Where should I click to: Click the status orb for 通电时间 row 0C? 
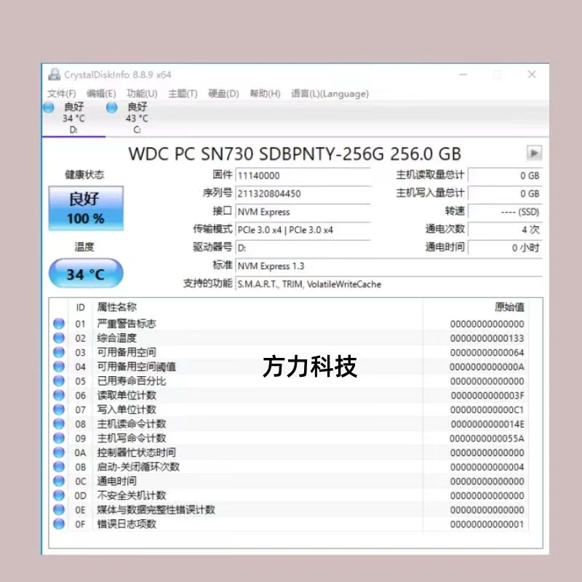[59, 481]
